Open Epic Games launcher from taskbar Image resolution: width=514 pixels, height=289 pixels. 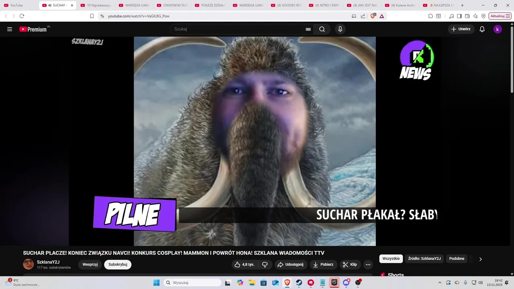334,283
